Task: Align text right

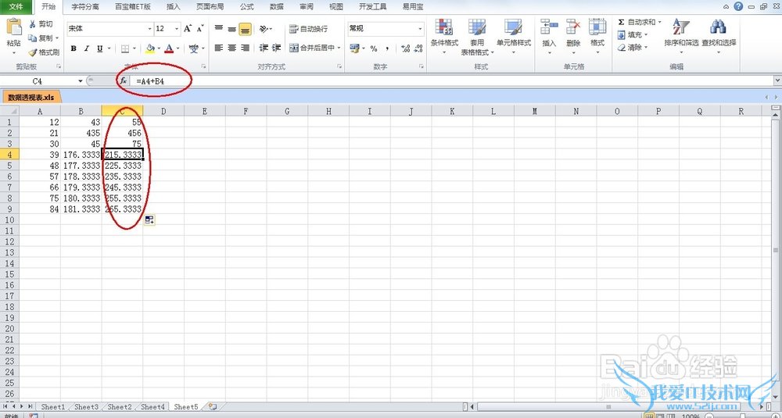Action: [x=244, y=48]
